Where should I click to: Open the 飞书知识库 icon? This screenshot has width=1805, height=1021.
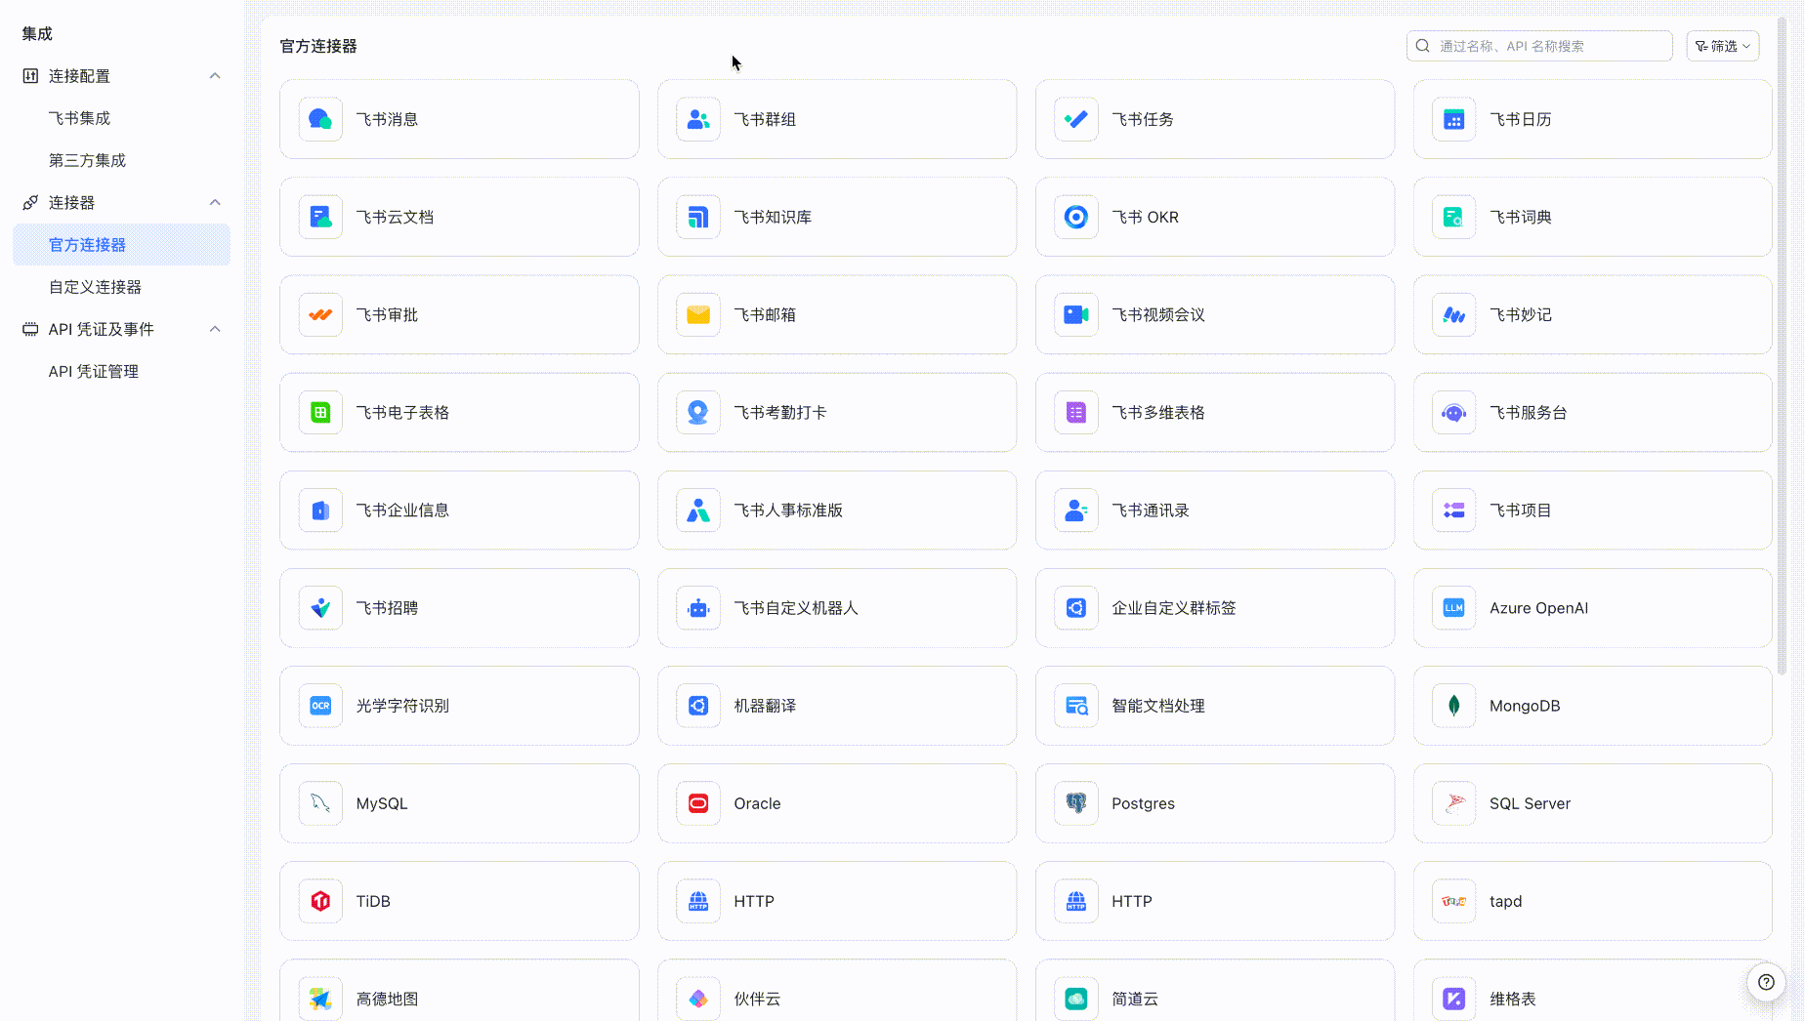(x=698, y=217)
